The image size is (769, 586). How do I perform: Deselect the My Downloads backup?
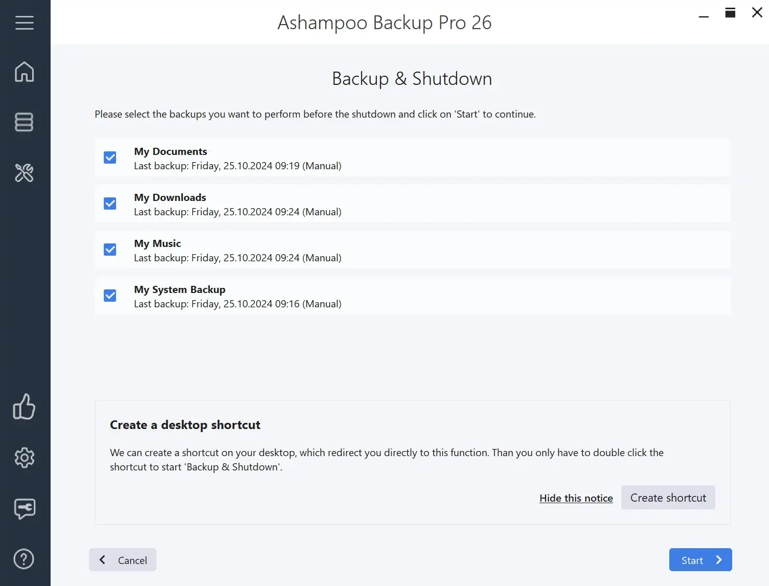[110, 204]
